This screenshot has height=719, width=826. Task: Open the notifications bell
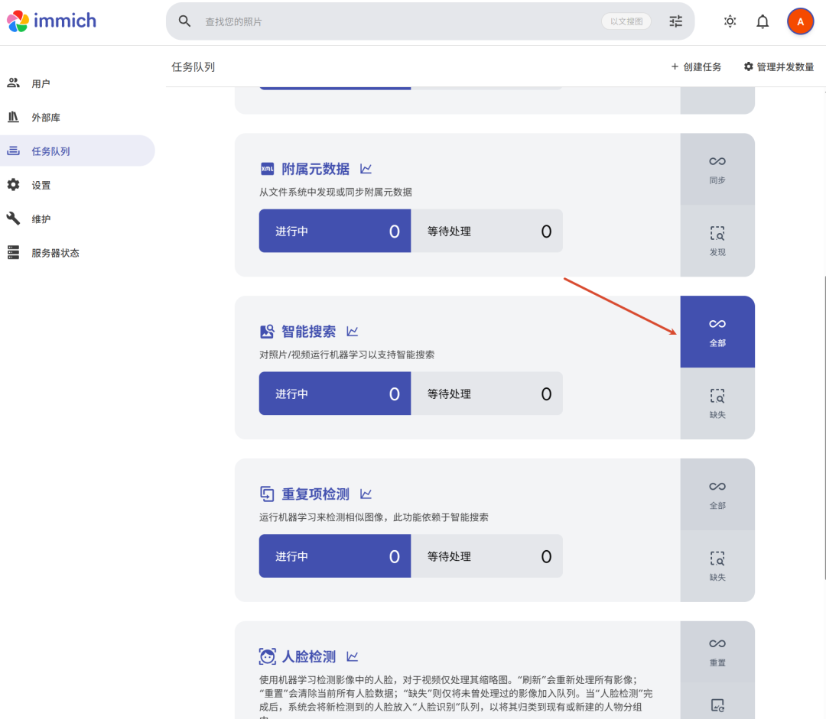(x=763, y=21)
